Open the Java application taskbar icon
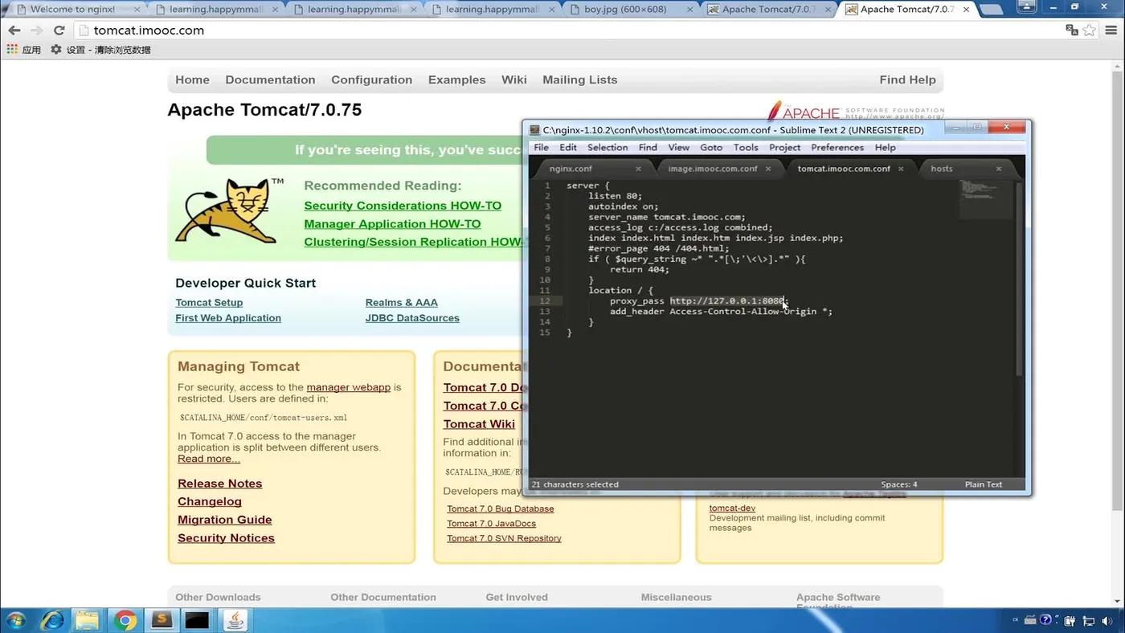The width and height of the screenshot is (1125, 633). pos(235,620)
